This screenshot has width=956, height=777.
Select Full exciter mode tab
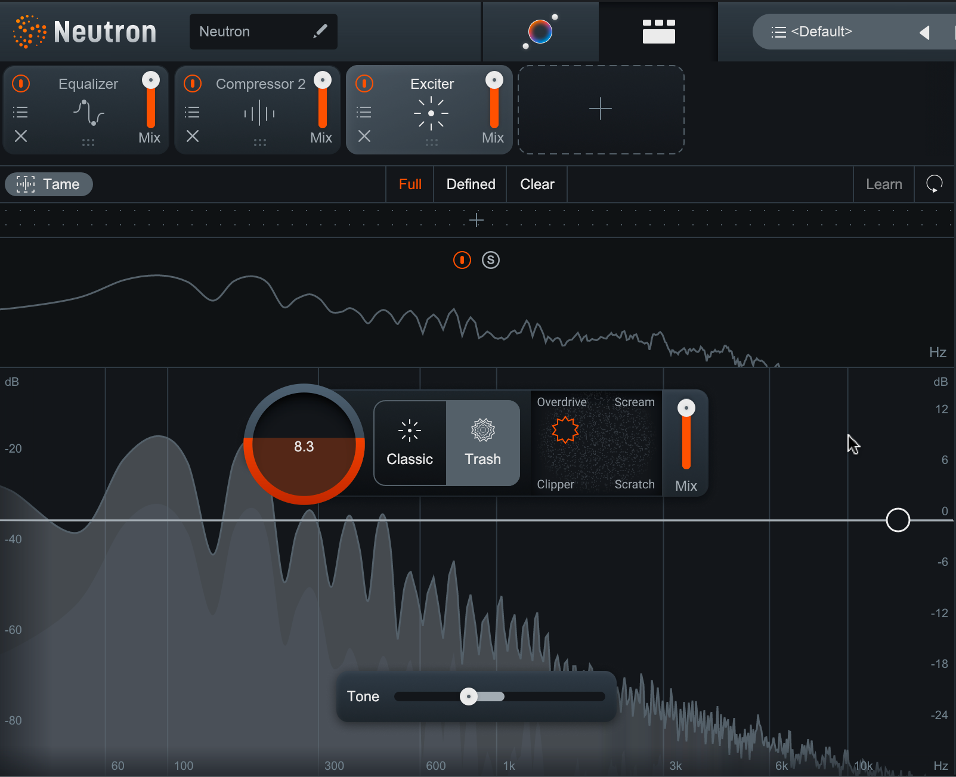click(x=410, y=184)
